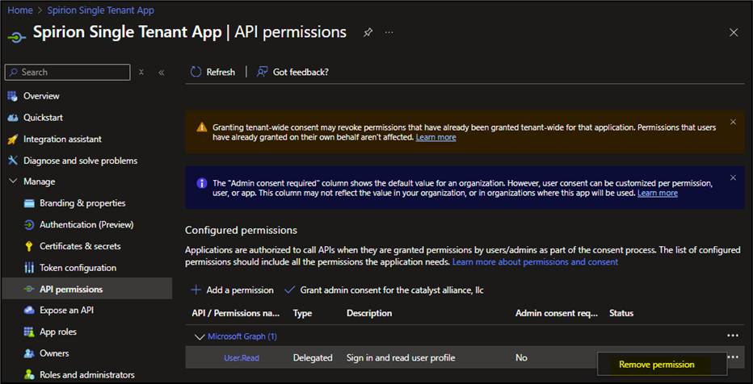Dismiss the tenant-wide consent warning banner
Screen dimensions: 753x384
click(733, 122)
